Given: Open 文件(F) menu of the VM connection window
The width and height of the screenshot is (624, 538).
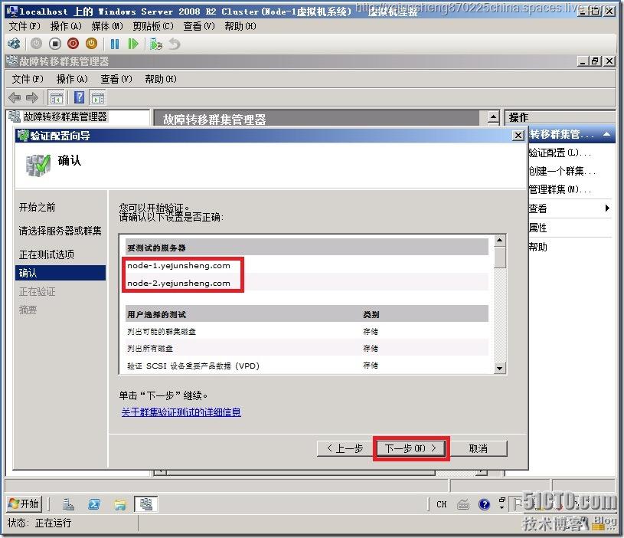Looking at the screenshot, I should pyautogui.click(x=25, y=26).
